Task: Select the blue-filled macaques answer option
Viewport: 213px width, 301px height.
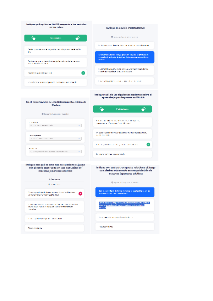Action: click(124, 192)
